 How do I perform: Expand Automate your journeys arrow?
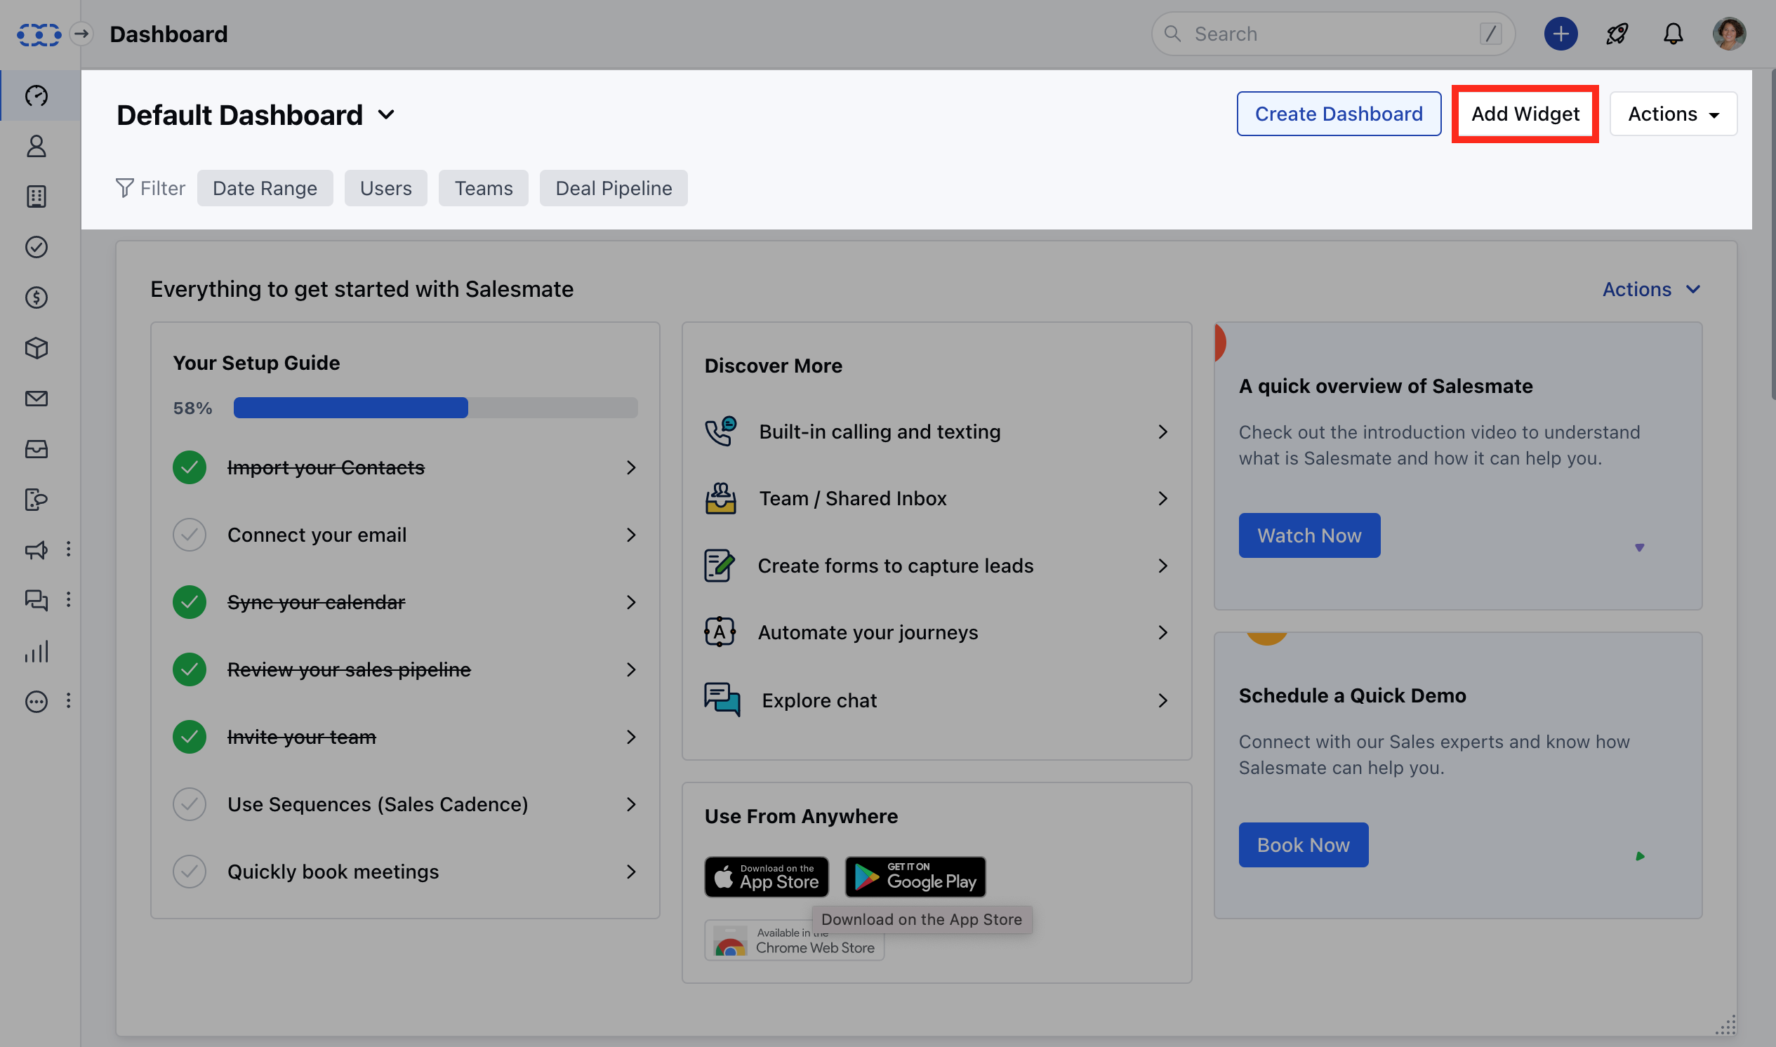(x=1163, y=632)
